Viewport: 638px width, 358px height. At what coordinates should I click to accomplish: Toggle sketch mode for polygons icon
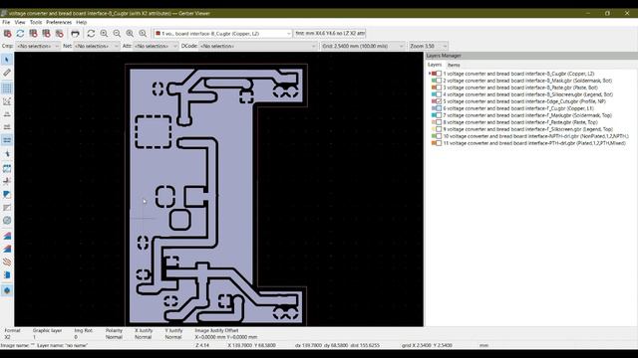tap(7, 195)
